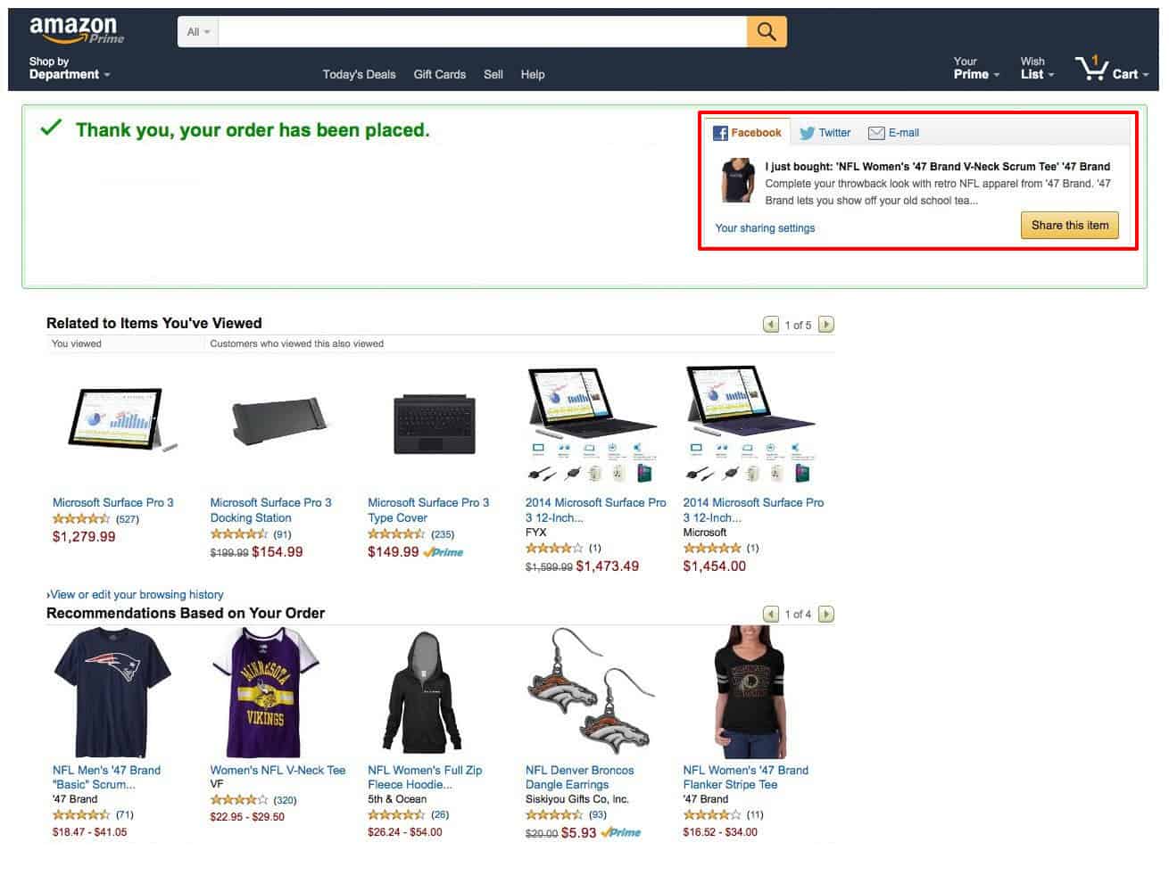Open the Denver Broncos Dangle Earrings thumbnail
The image size is (1169, 892).
[x=591, y=691]
